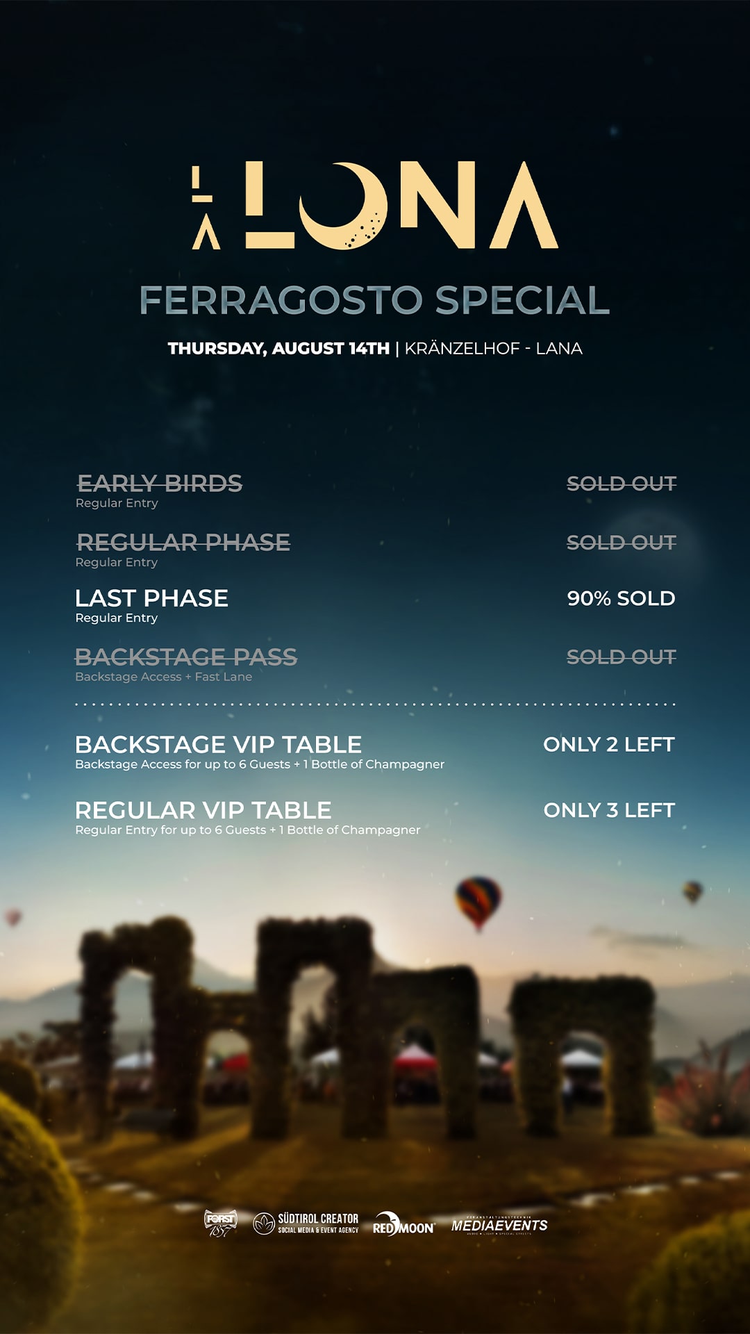Click the Mediaevents sponsor logo
750x1334 pixels.
(499, 1225)
